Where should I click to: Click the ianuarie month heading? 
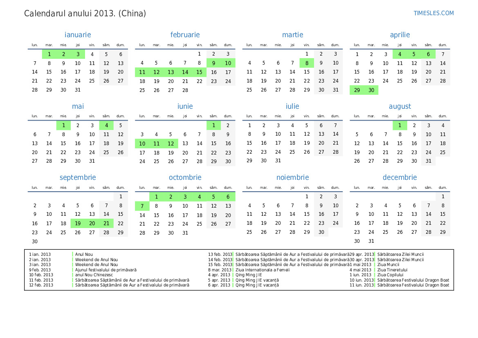tap(78, 35)
